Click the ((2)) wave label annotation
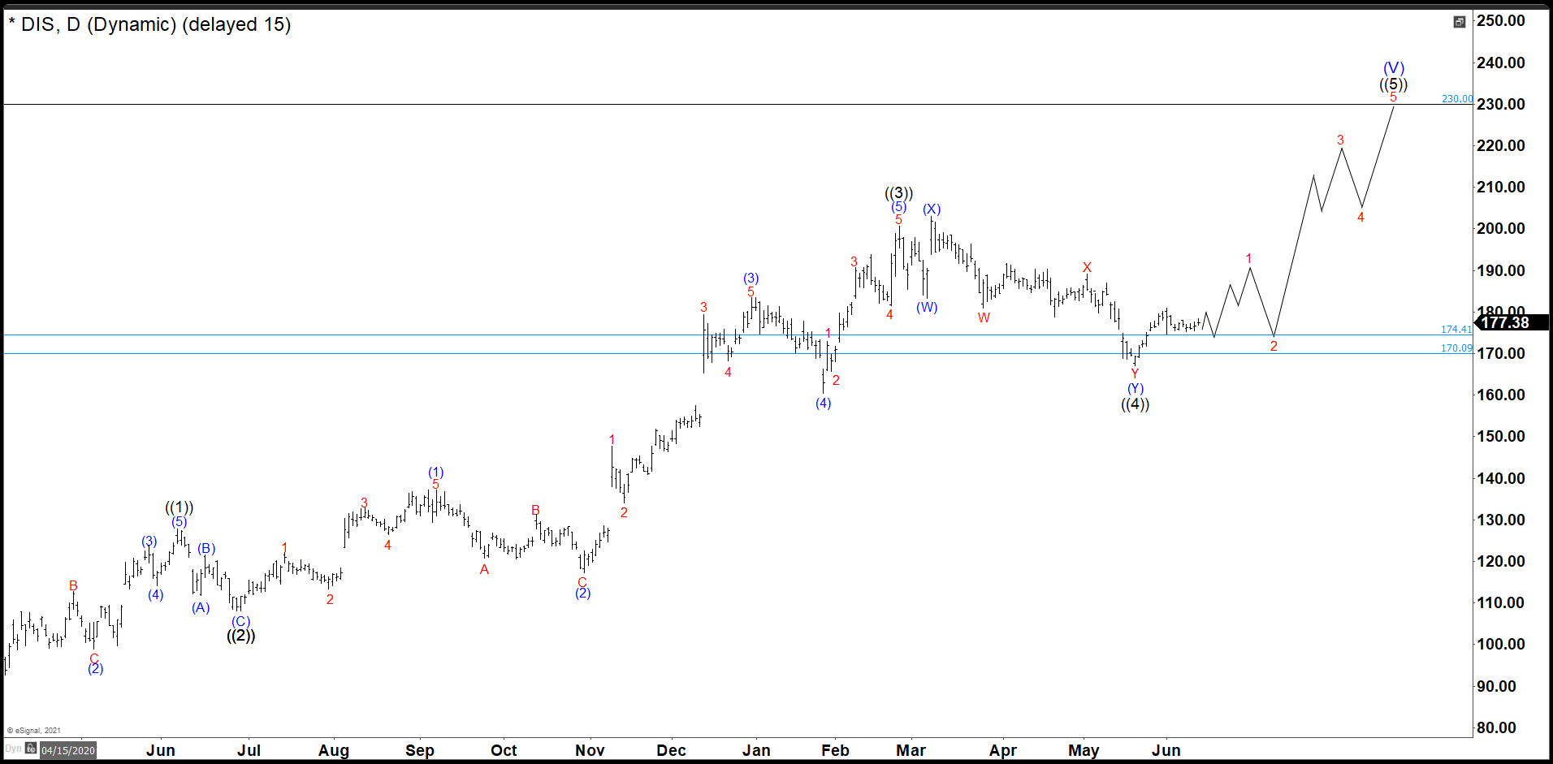The height and width of the screenshot is (764, 1553). pos(241,636)
